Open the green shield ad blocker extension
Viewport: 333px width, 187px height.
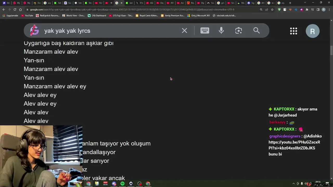pyautogui.click(x=279, y=10)
